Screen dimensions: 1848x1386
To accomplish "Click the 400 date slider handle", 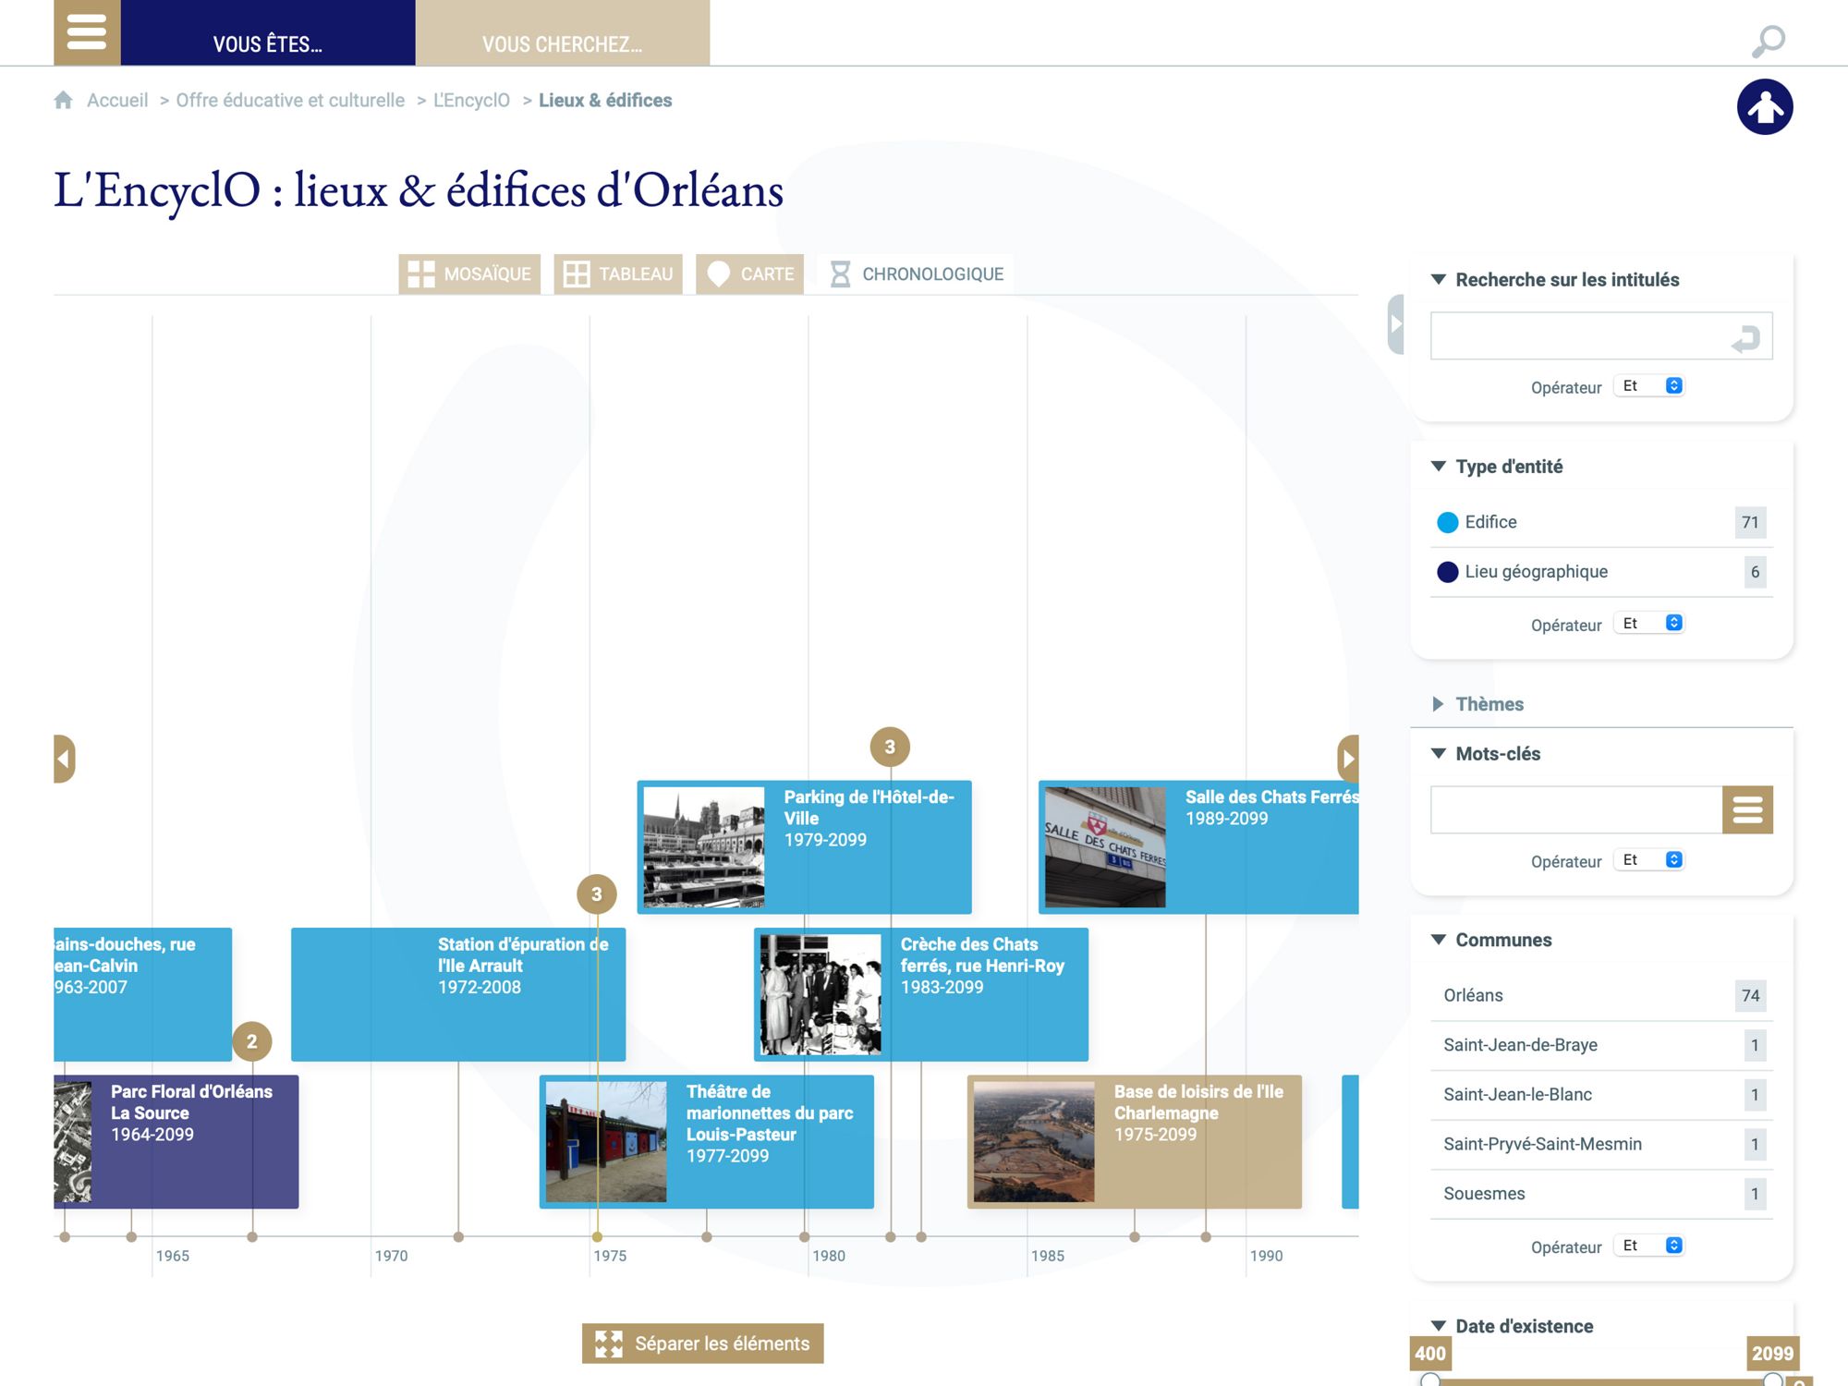I will pos(1430,1380).
